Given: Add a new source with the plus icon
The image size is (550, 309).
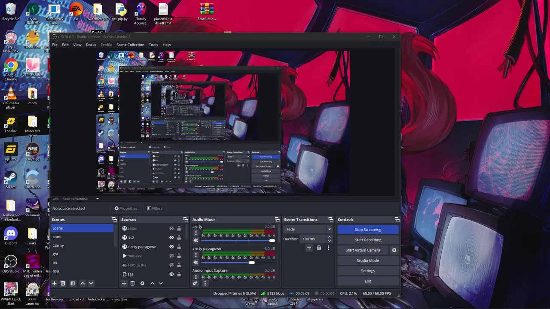Looking at the screenshot, I should pyautogui.click(x=124, y=283).
